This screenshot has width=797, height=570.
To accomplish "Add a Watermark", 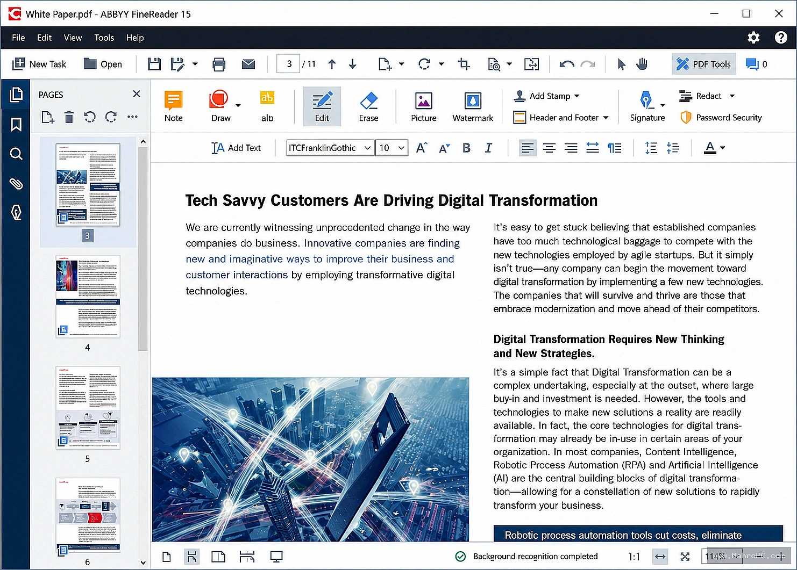I will tap(473, 106).
